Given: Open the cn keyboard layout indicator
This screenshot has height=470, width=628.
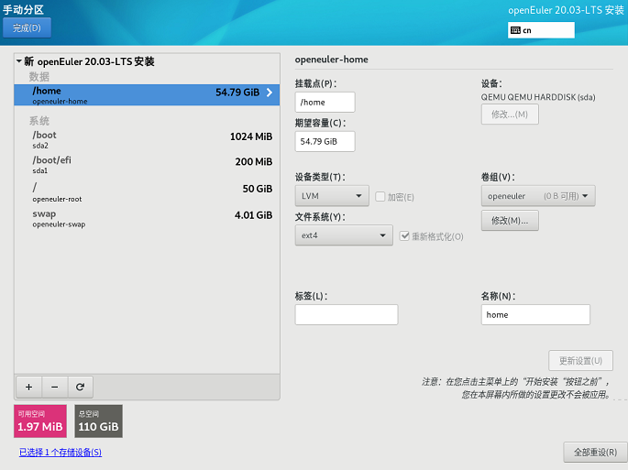Looking at the screenshot, I should point(541,30).
